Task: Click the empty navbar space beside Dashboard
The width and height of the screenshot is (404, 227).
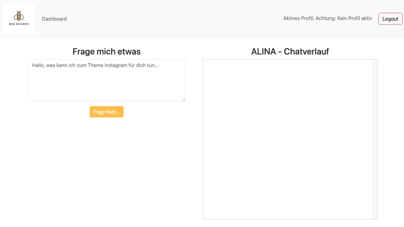Action: 174,19
